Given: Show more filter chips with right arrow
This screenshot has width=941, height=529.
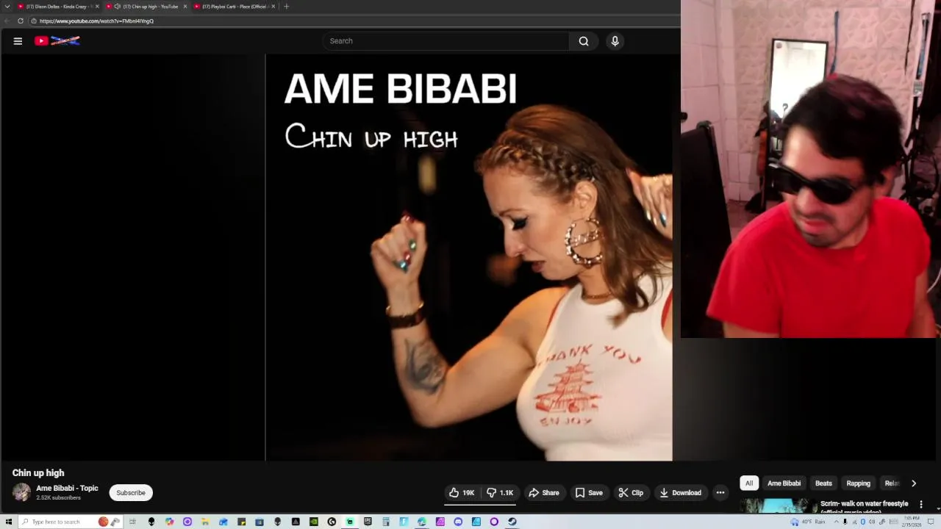Looking at the screenshot, I should tap(914, 483).
